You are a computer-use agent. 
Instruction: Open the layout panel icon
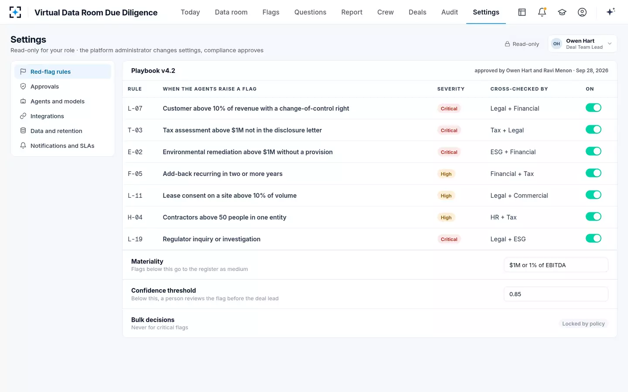[x=522, y=12]
